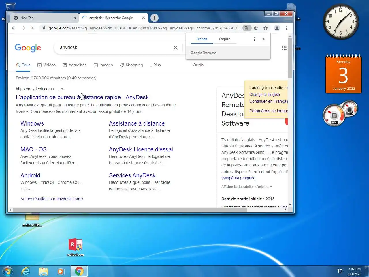
Task: Open the Google Translate icon in address bar
Action: pos(247,28)
